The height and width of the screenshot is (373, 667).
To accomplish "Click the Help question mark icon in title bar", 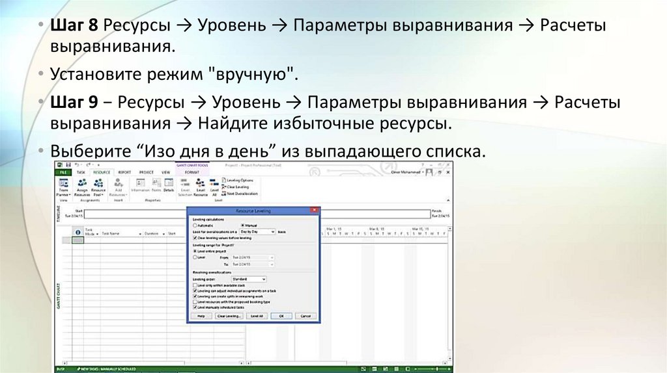I will pos(423,164).
